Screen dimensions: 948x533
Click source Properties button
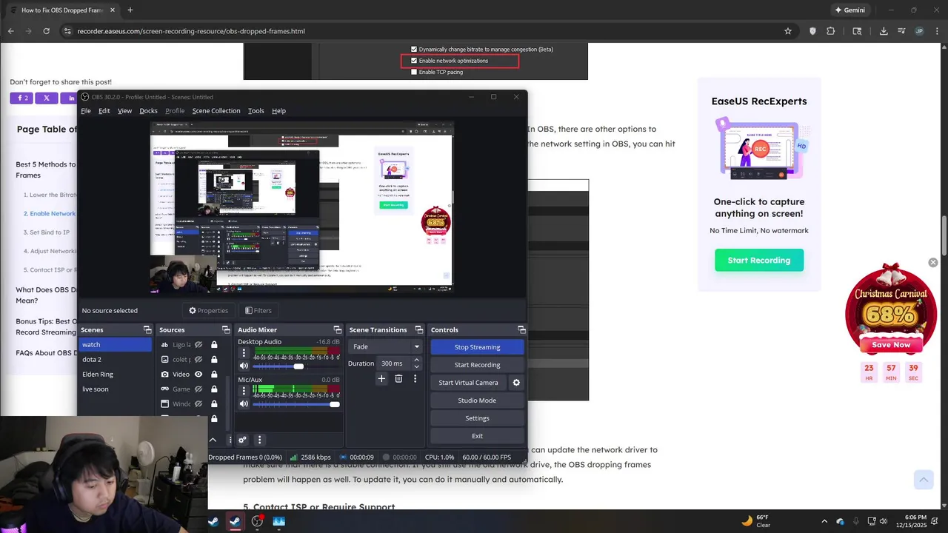(x=208, y=310)
